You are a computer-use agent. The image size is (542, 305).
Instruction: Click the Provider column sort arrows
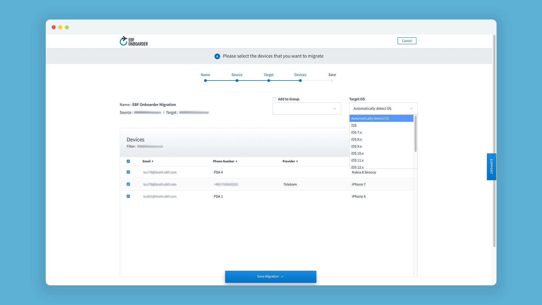pos(297,161)
